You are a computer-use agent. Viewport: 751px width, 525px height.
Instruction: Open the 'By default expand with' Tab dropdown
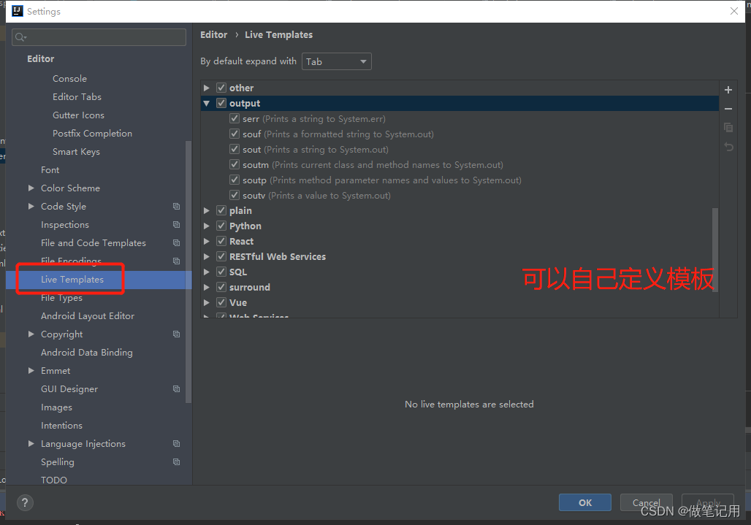(336, 61)
